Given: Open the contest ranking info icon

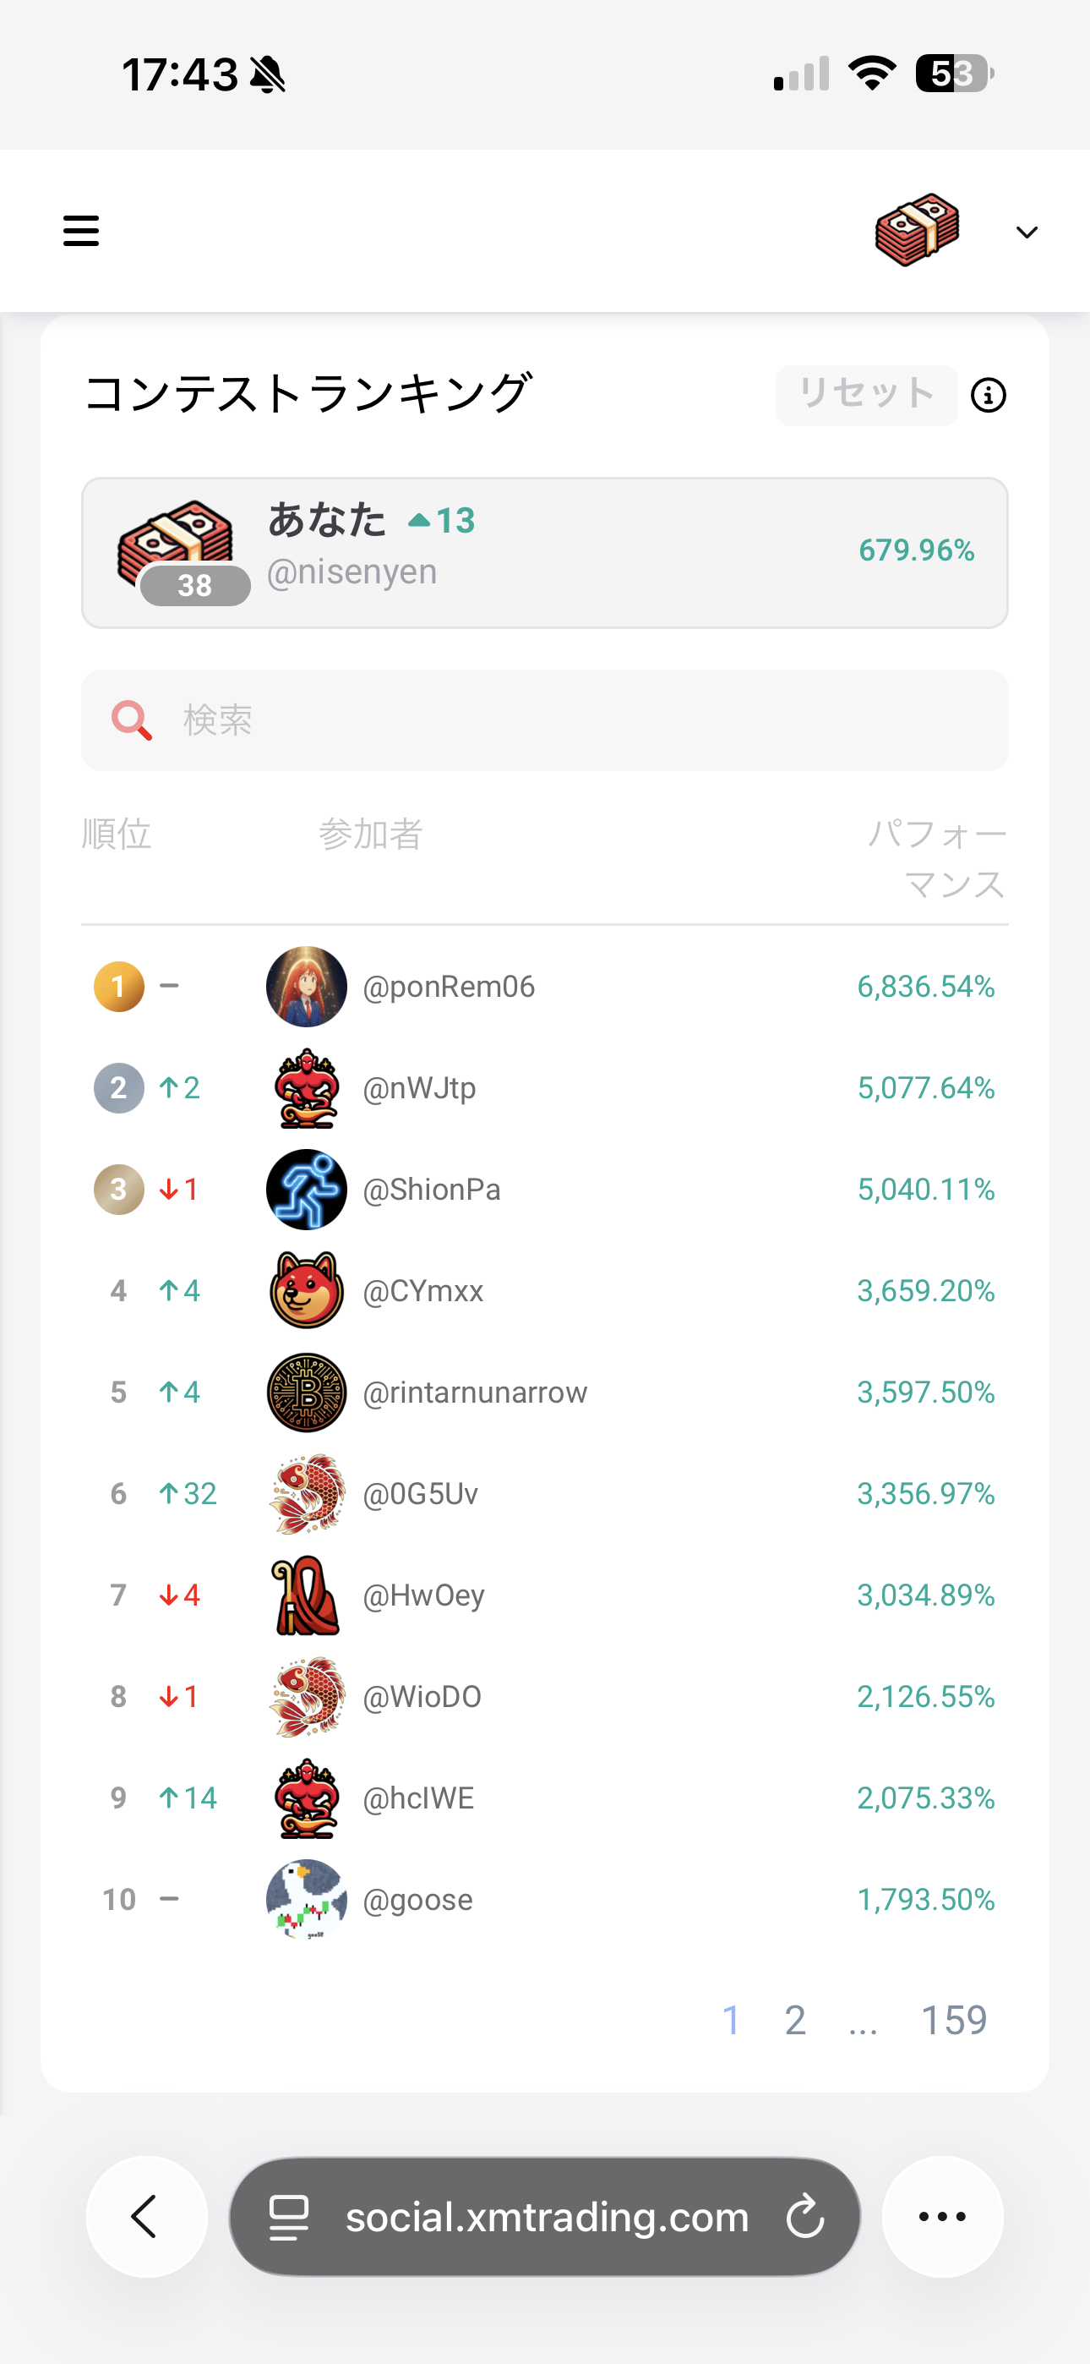Looking at the screenshot, I should pos(988,396).
